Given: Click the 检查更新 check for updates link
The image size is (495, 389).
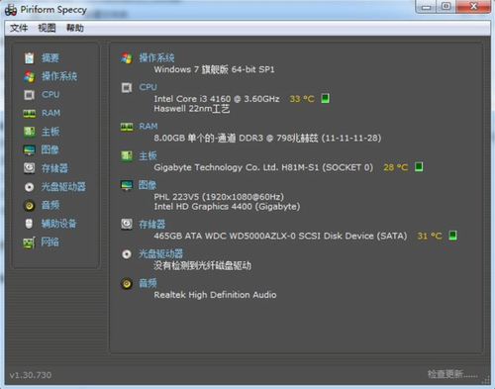Looking at the screenshot, I should [x=452, y=374].
